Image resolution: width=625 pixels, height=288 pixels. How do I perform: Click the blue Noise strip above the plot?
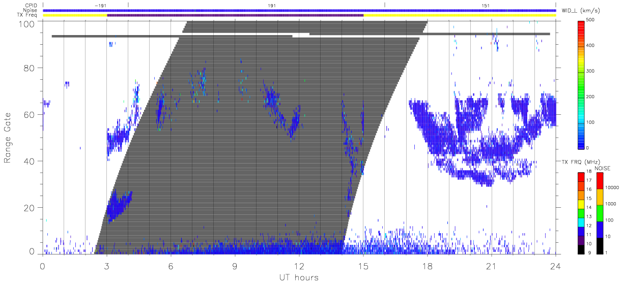click(299, 10)
